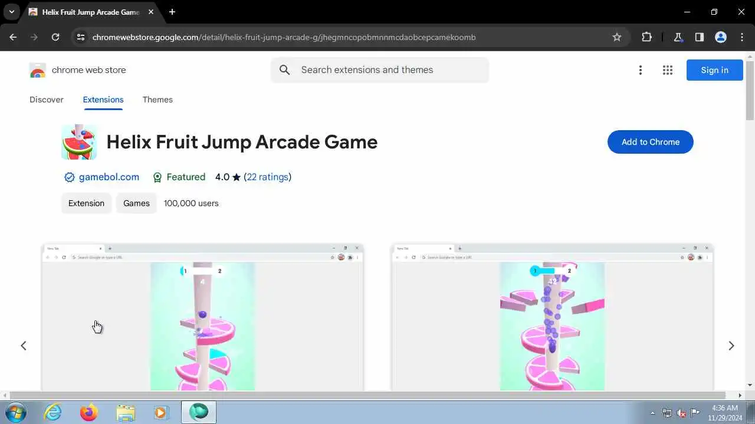Launch Internet Explorer from taskbar

coord(53,412)
